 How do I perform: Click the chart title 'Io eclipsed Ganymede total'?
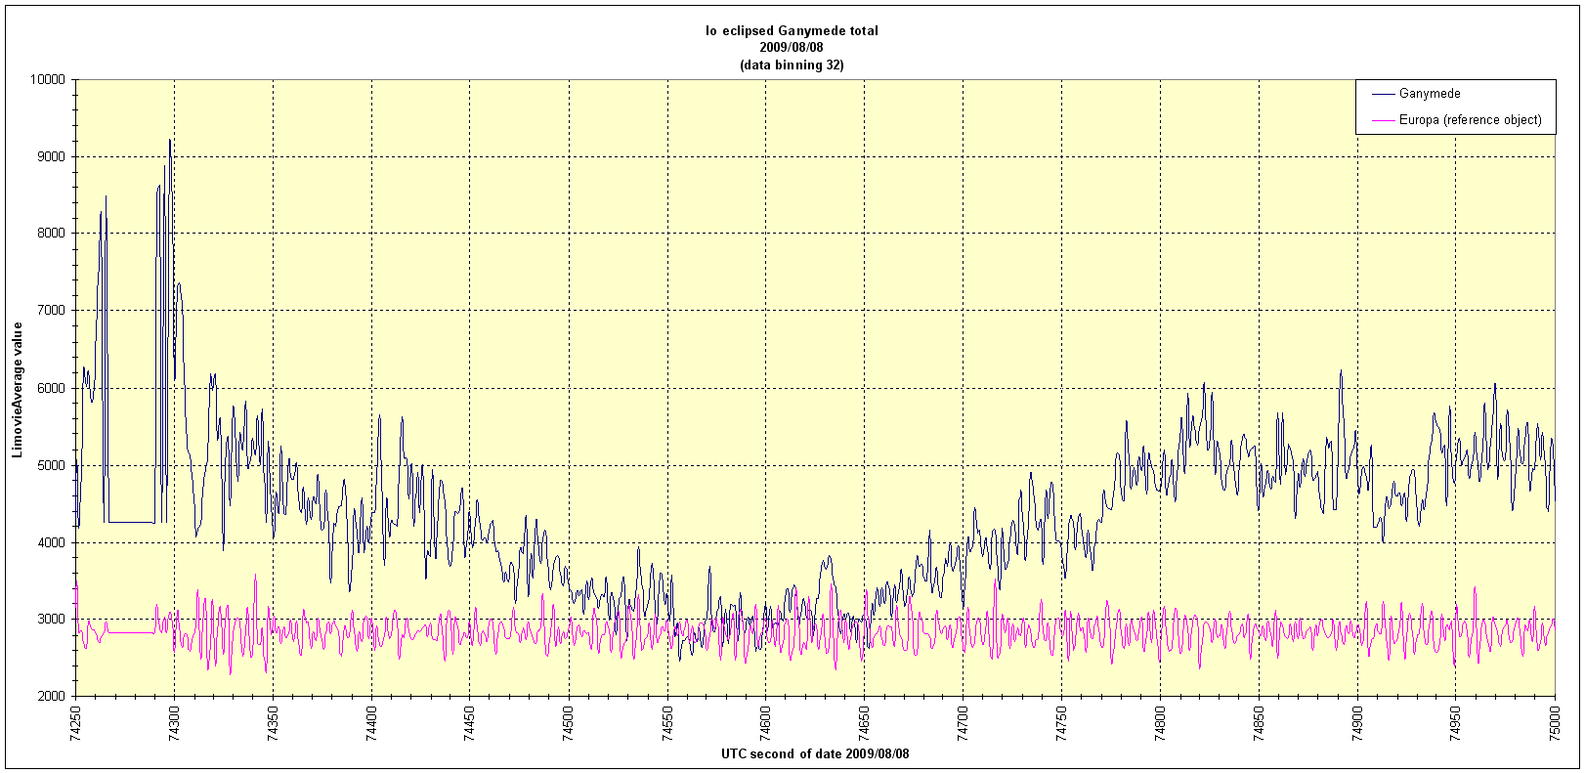[x=792, y=30]
